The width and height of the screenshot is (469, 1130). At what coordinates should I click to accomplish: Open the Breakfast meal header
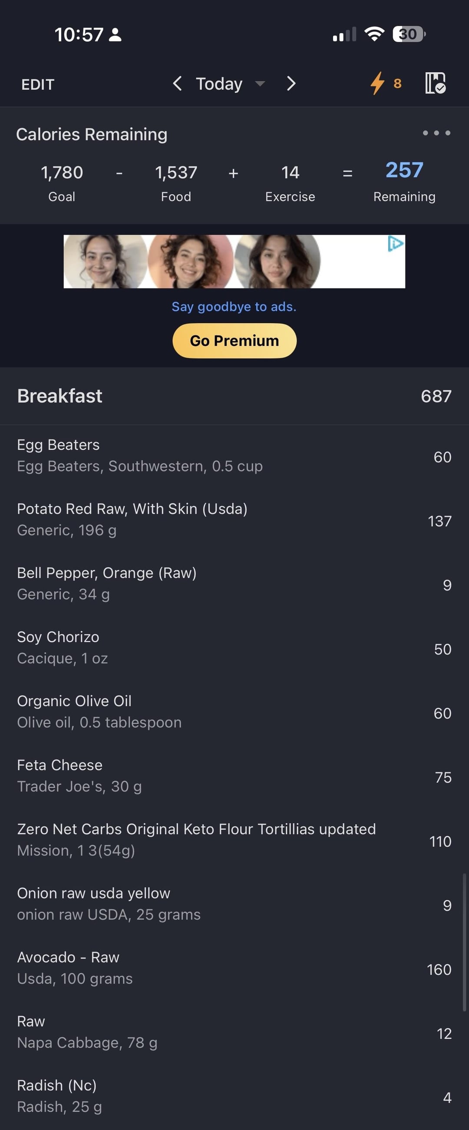point(59,396)
